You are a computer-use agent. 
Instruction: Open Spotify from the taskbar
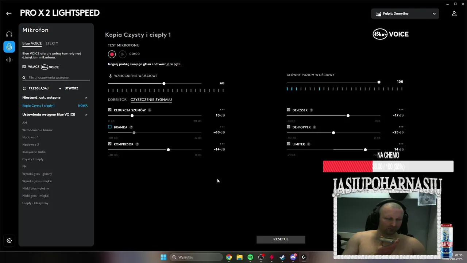[250, 257]
